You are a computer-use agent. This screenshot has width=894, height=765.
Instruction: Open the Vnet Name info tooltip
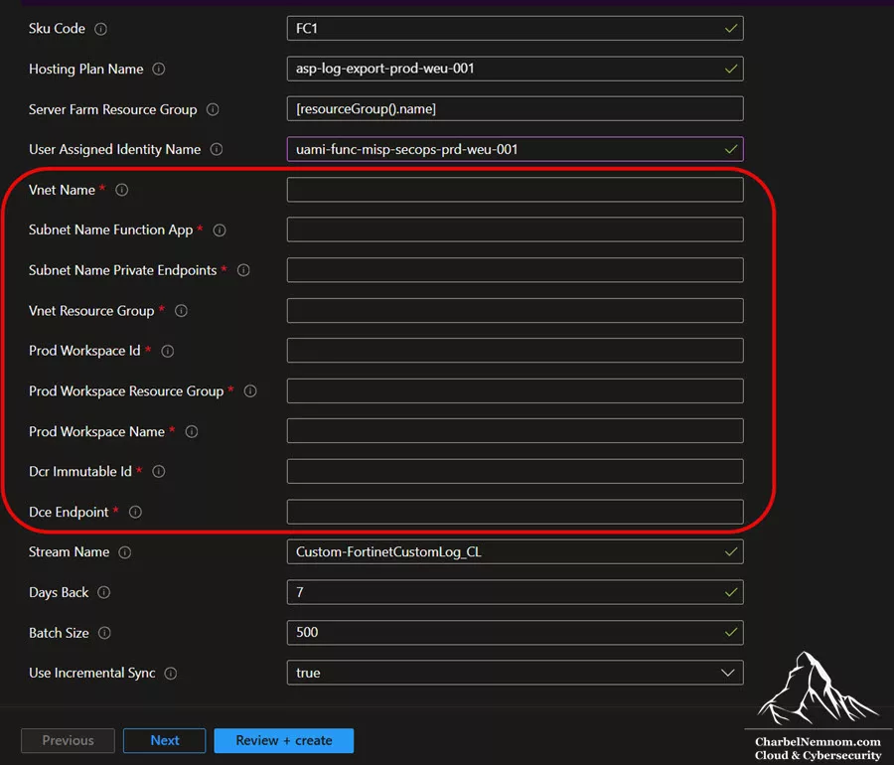coord(121,190)
